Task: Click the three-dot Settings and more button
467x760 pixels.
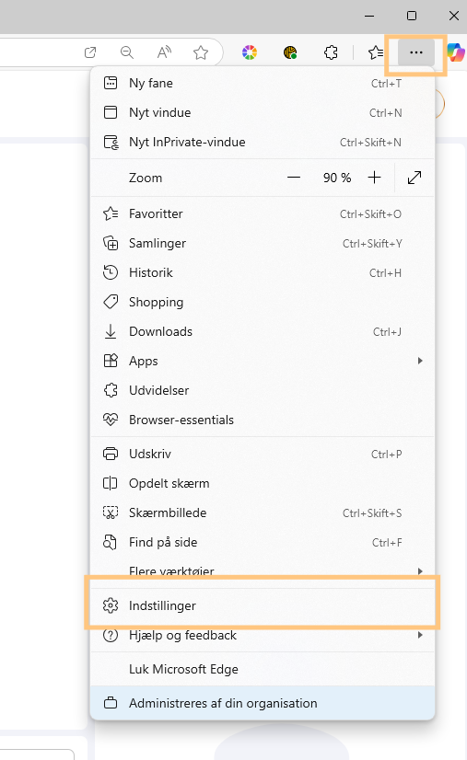Action: [416, 52]
